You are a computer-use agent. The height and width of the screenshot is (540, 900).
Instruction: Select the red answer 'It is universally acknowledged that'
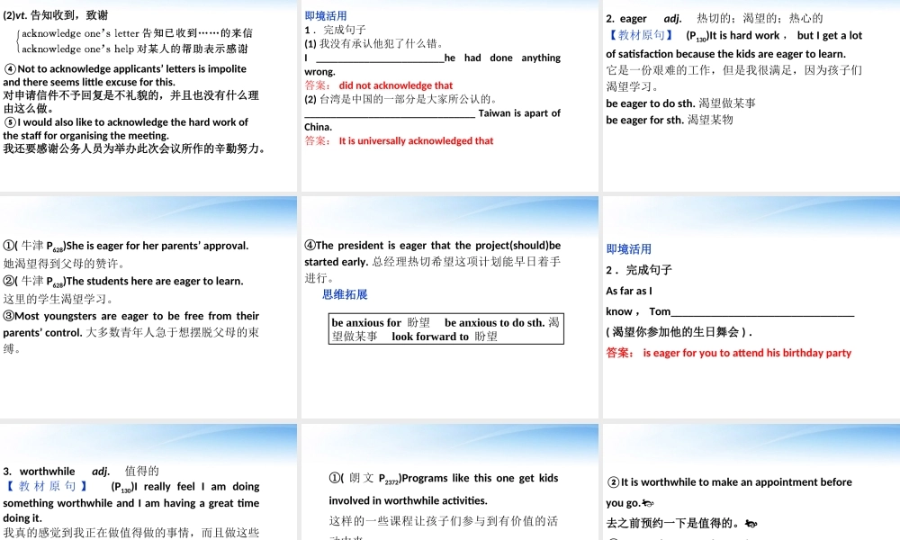coord(416,141)
